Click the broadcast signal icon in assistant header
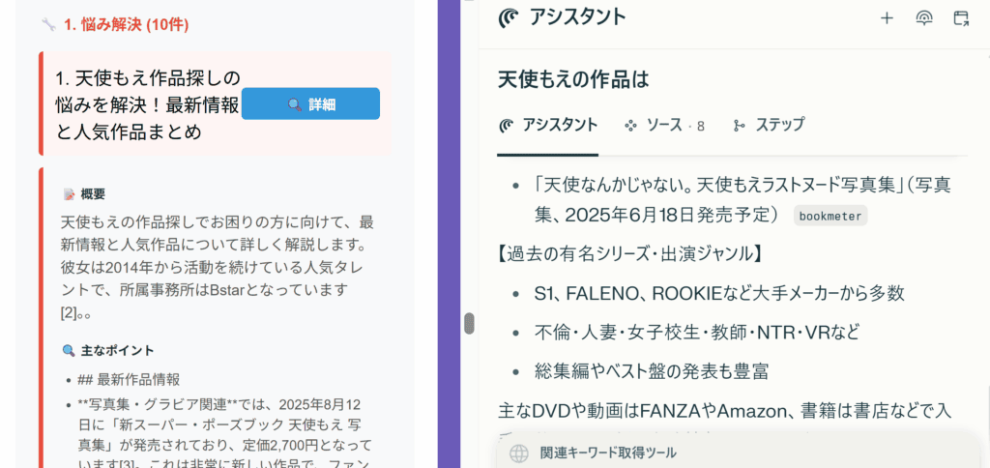 click(923, 18)
